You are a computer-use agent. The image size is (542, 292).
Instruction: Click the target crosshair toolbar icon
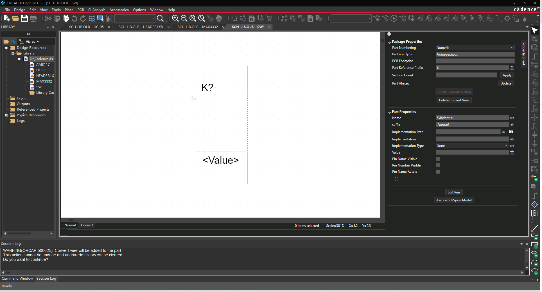(x=507, y=19)
